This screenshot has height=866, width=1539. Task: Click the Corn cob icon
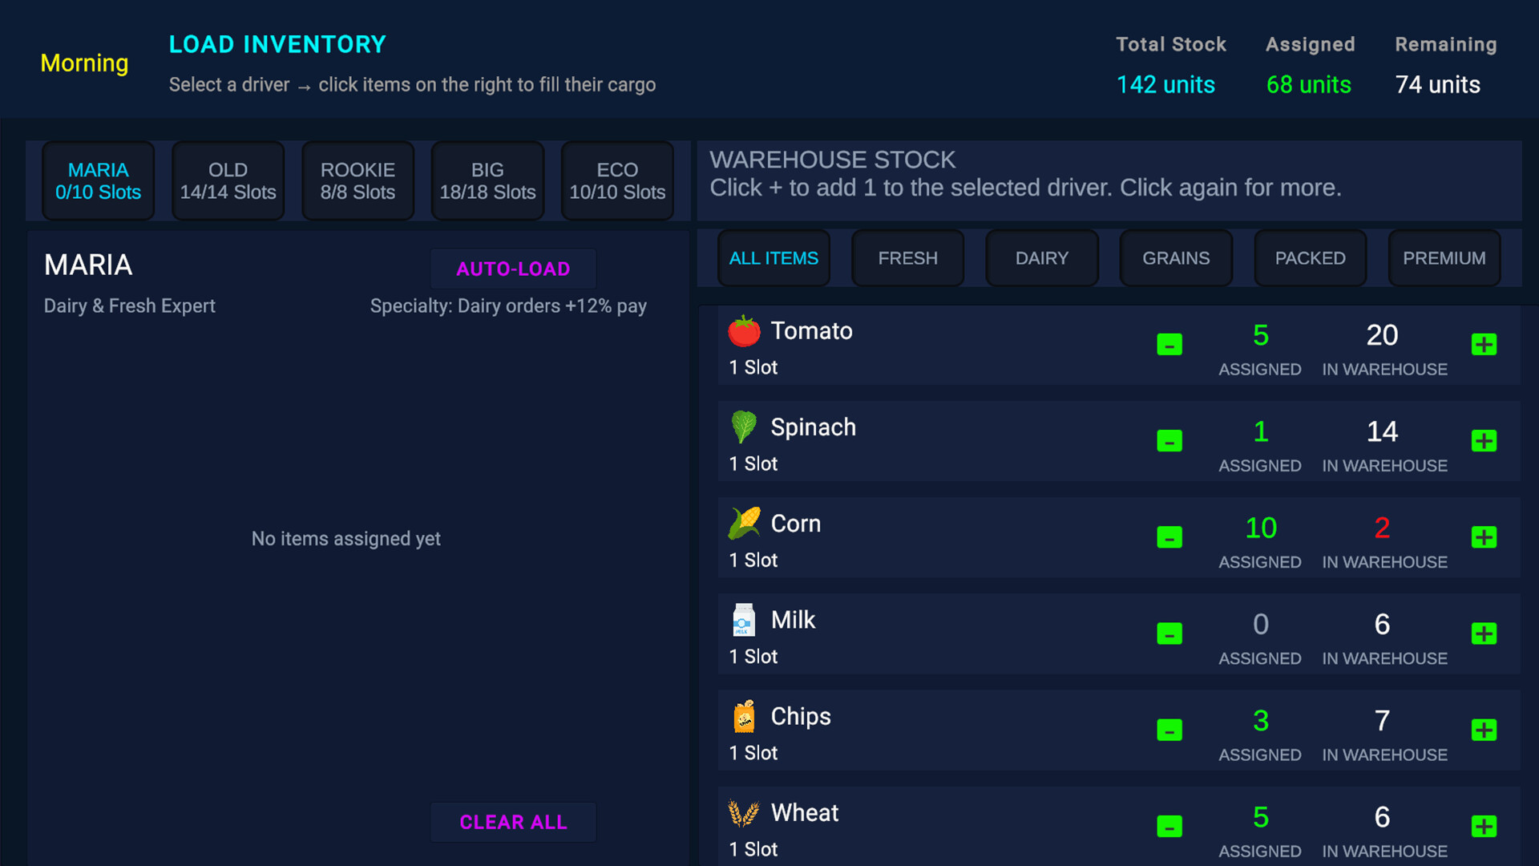pos(744,523)
